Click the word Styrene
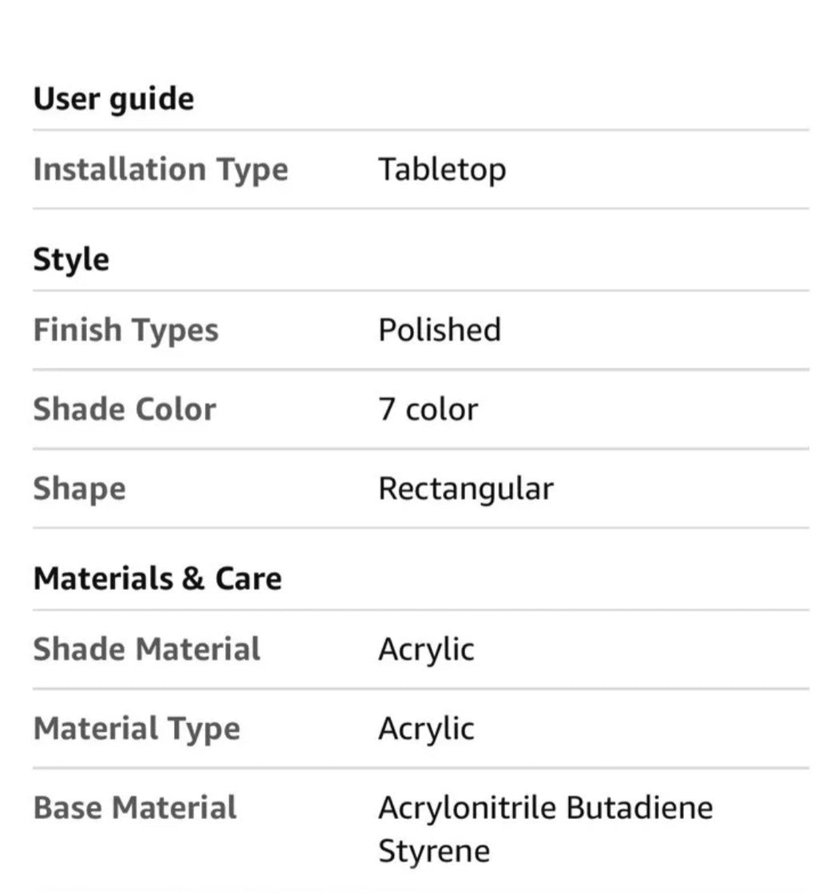Viewport: 817px width, 894px height. click(x=434, y=851)
